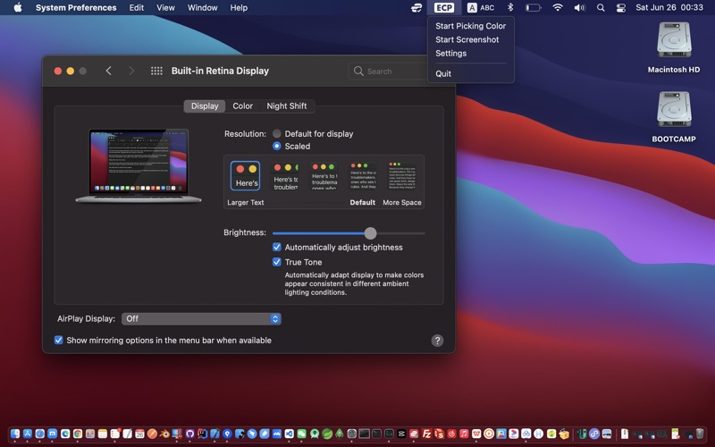Click the help question mark button
The width and height of the screenshot is (715, 447).
point(437,341)
